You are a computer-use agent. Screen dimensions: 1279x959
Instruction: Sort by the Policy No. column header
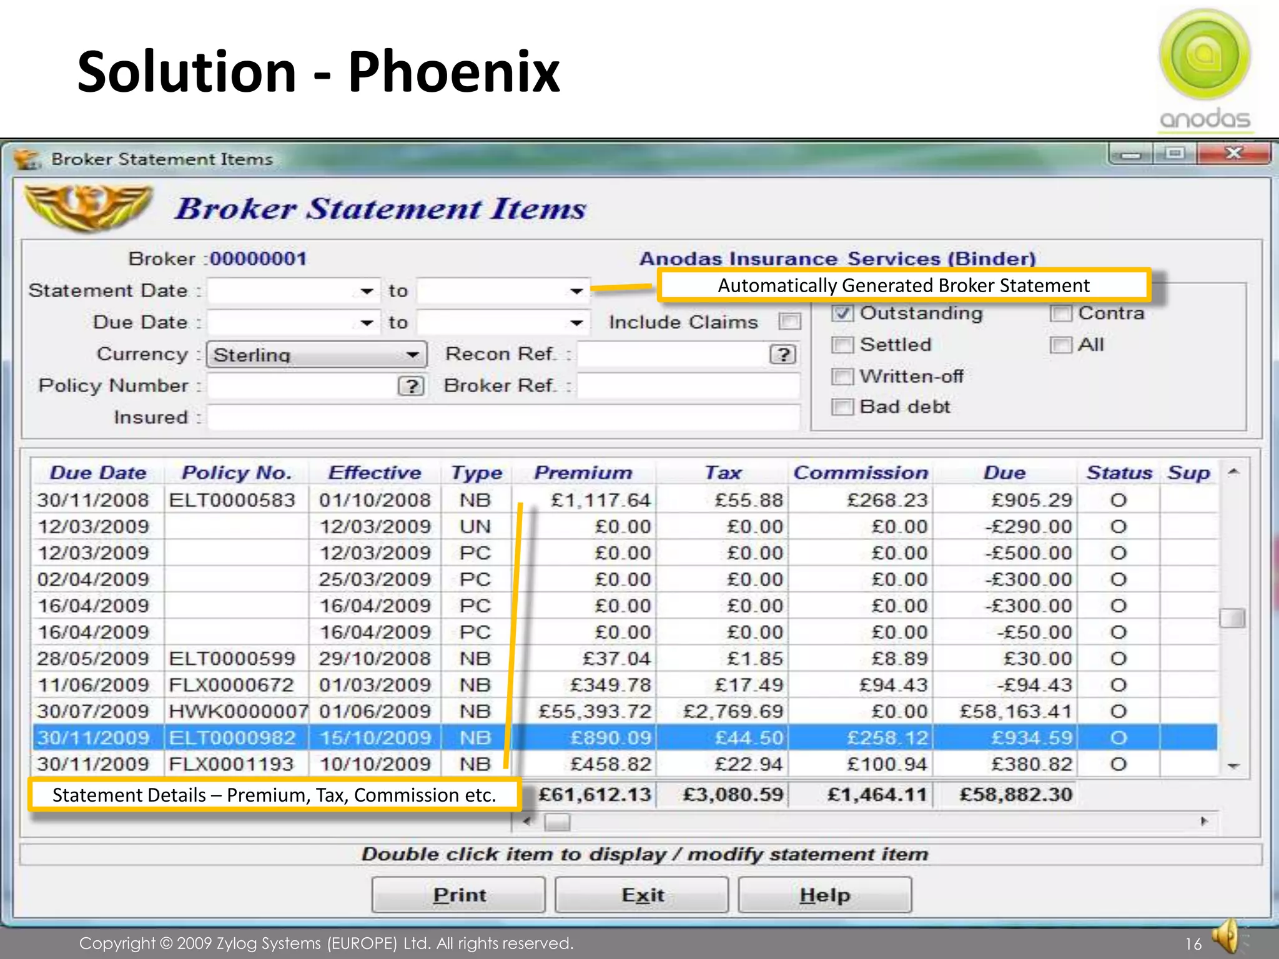[237, 473]
